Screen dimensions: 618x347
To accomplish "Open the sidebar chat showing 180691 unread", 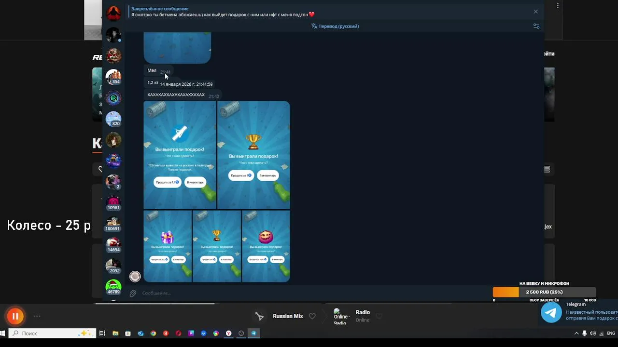I will coord(113,224).
